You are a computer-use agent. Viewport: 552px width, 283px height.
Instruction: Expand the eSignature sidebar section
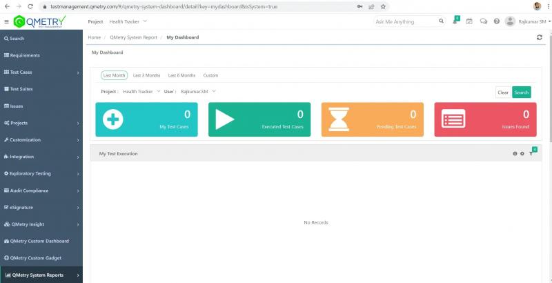point(41,207)
